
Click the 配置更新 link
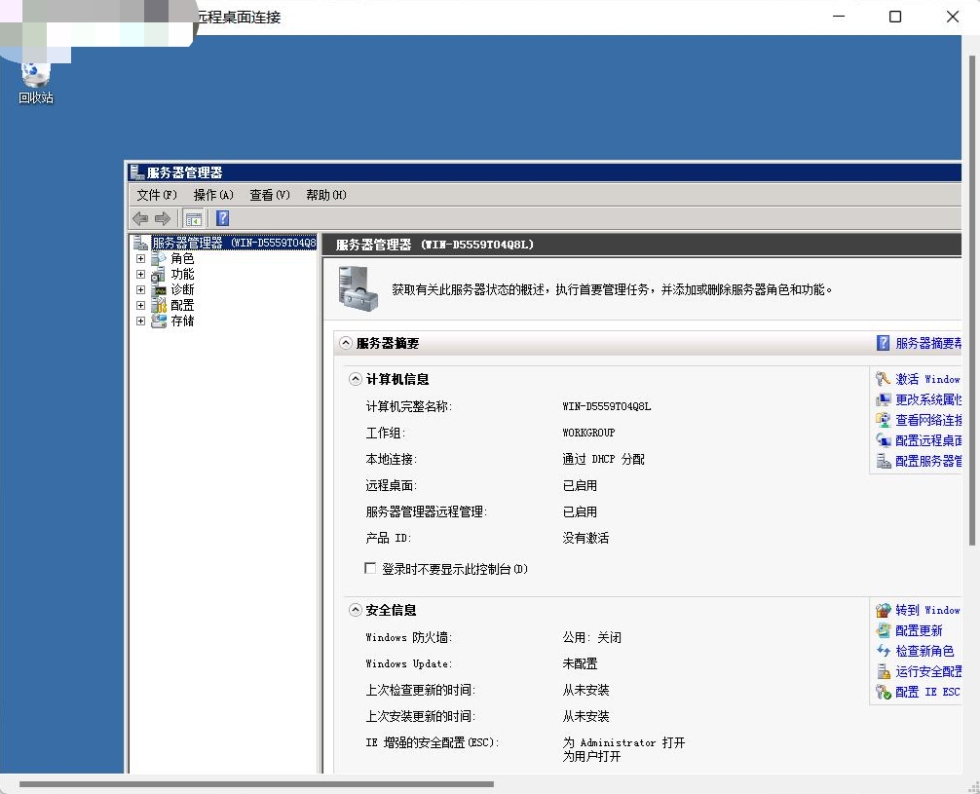pyautogui.click(x=919, y=630)
